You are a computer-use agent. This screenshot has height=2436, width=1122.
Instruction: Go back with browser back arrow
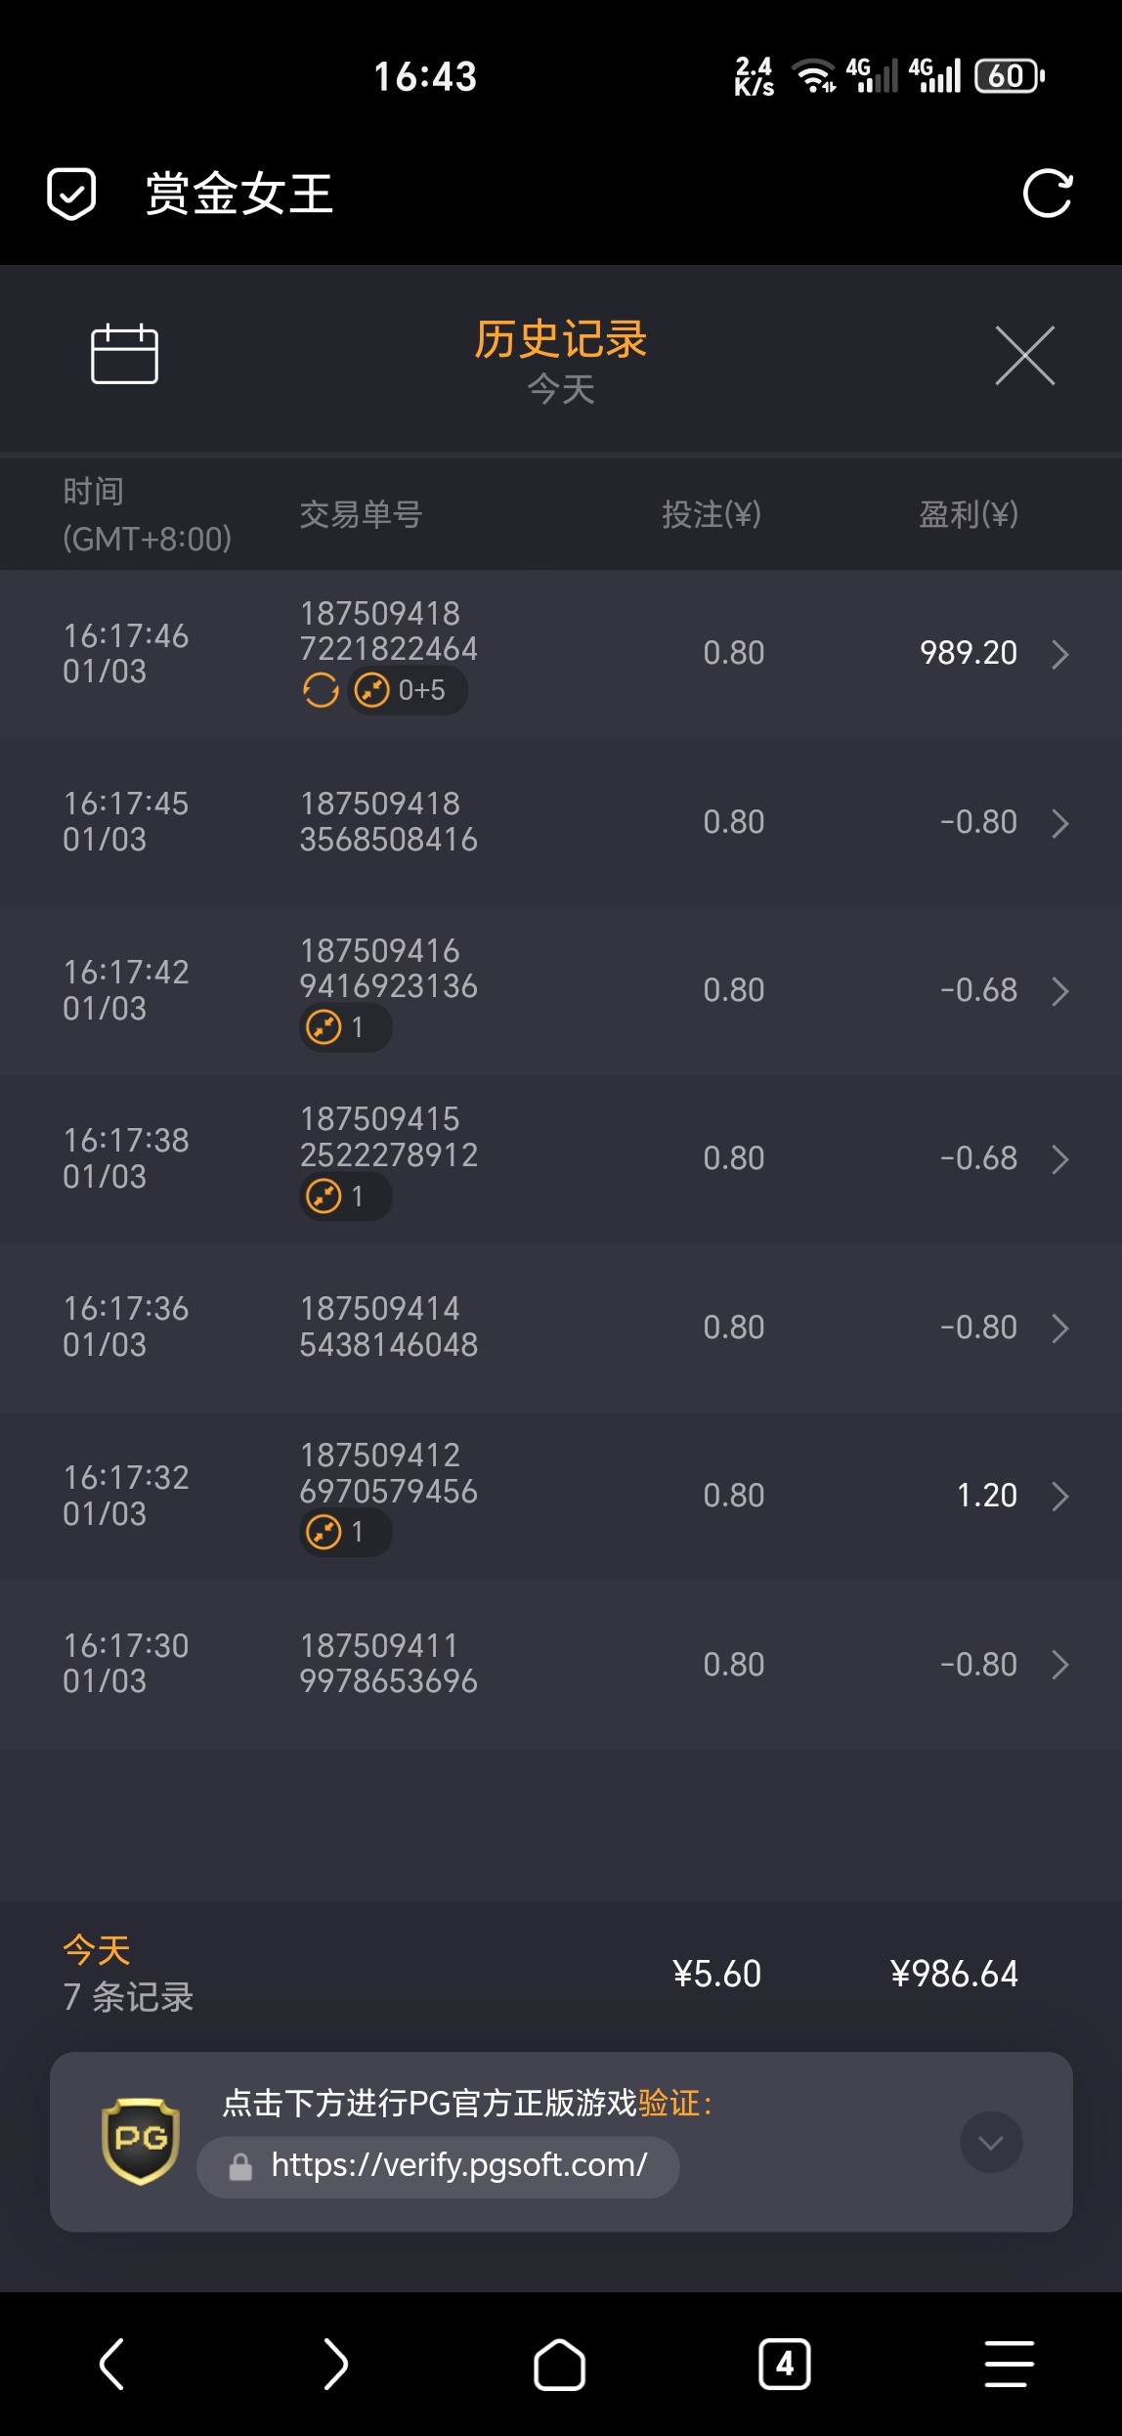coord(112,2365)
